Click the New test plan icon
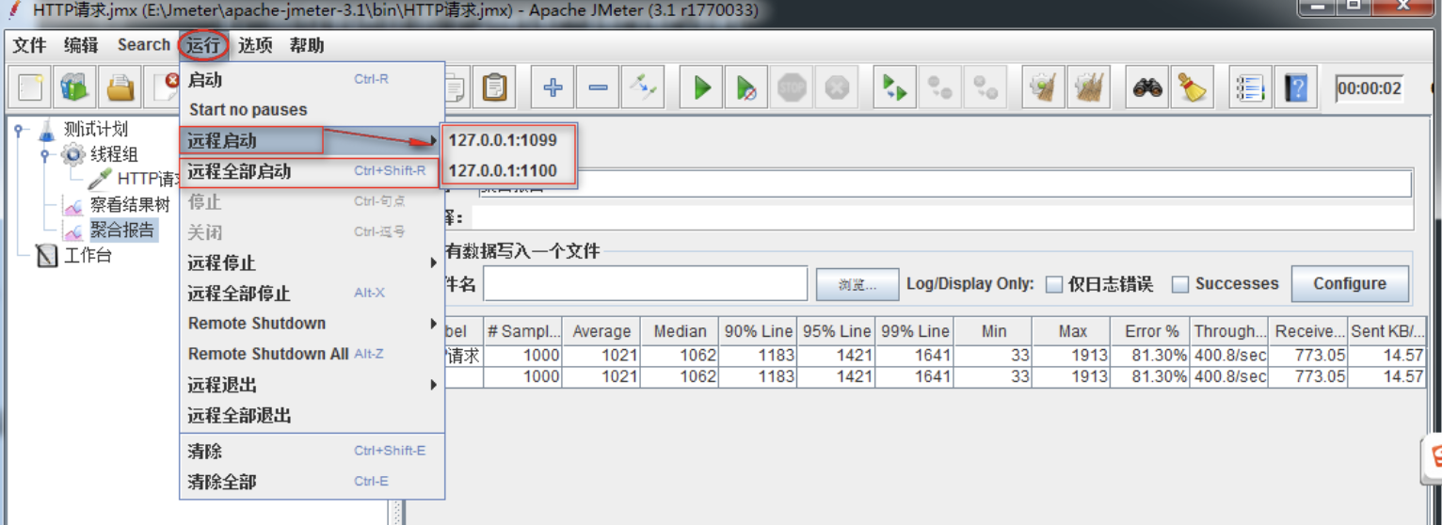 click(30, 88)
